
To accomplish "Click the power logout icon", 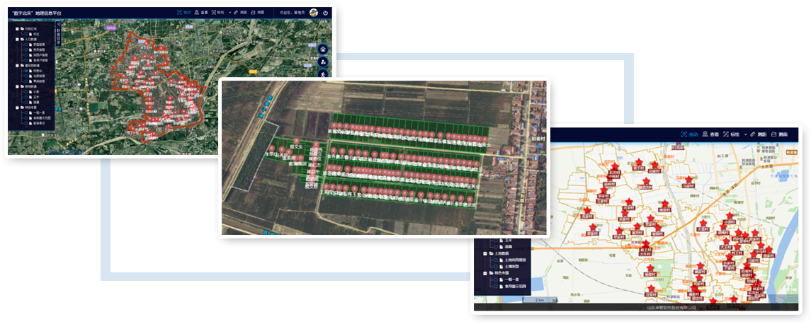I will [x=326, y=13].
